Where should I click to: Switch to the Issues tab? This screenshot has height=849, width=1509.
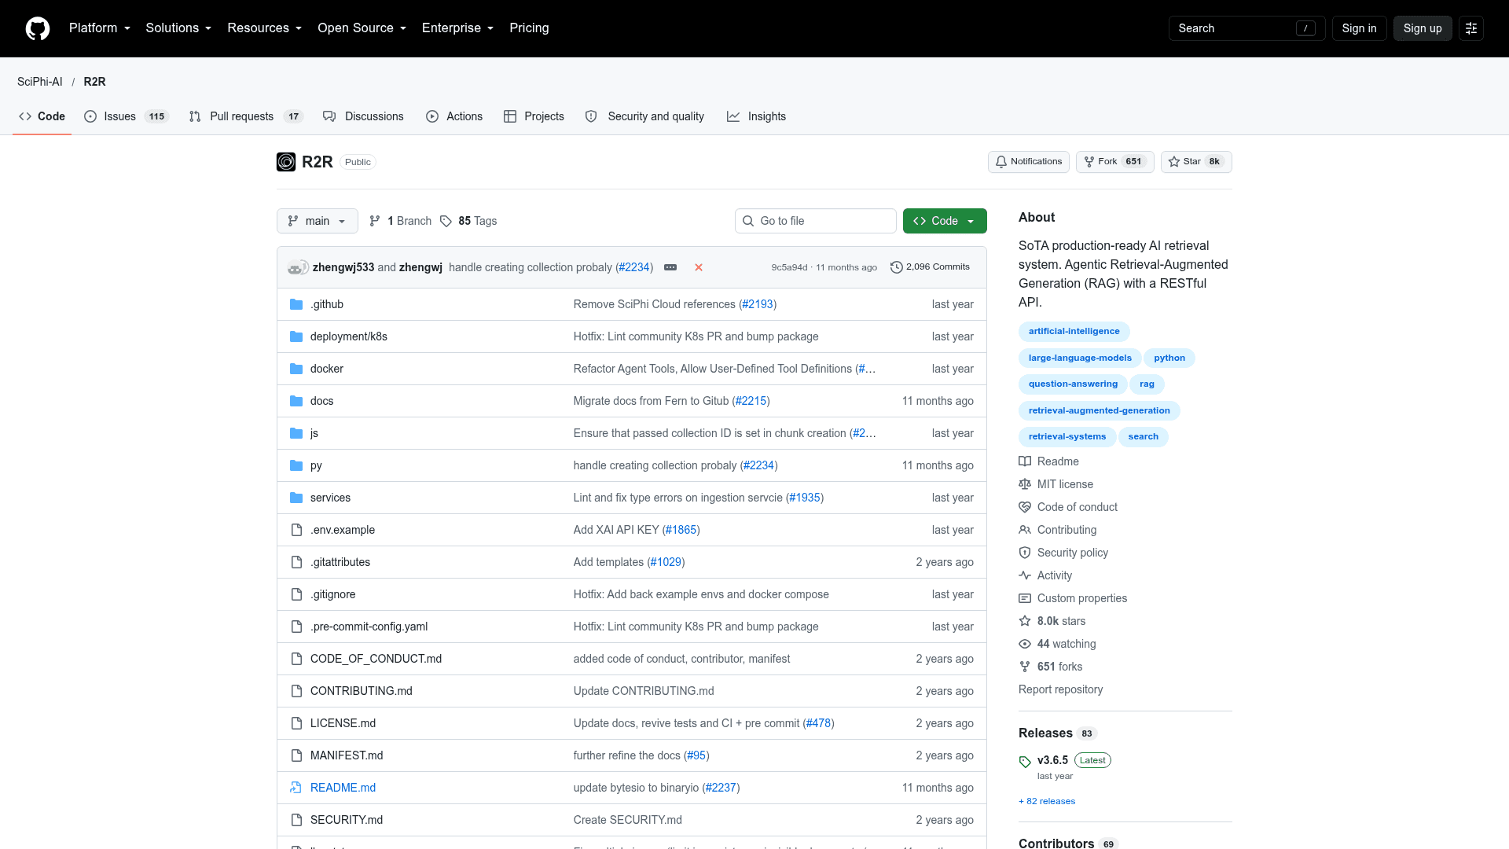point(127,116)
